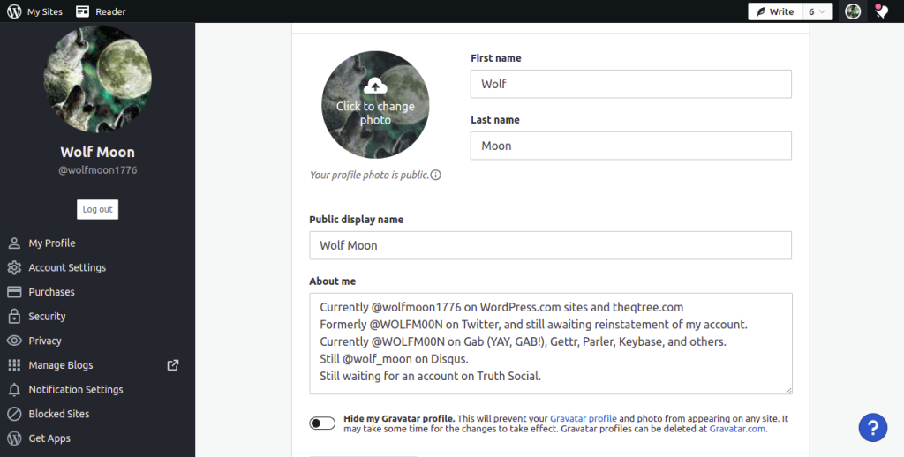This screenshot has width=904, height=457.
Task: Click the user avatar icon in the top bar
Action: tap(853, 11)
